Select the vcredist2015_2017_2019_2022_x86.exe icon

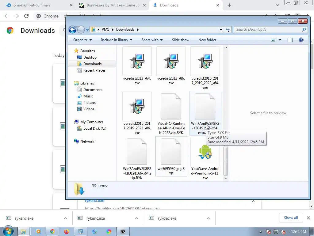coord(137,106)
